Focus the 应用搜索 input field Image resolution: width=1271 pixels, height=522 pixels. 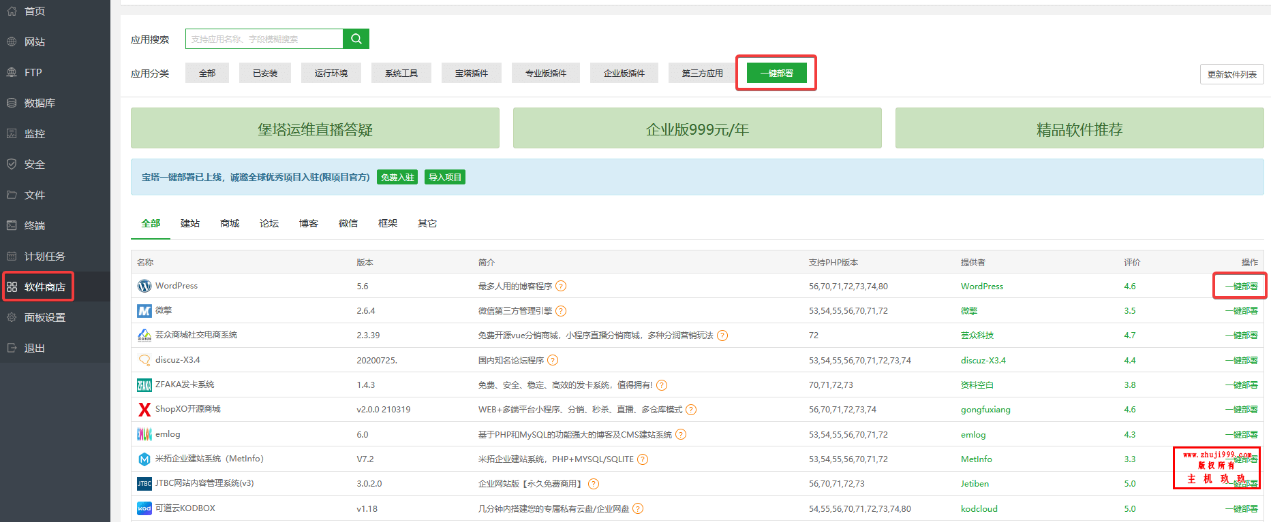(264, 39)
